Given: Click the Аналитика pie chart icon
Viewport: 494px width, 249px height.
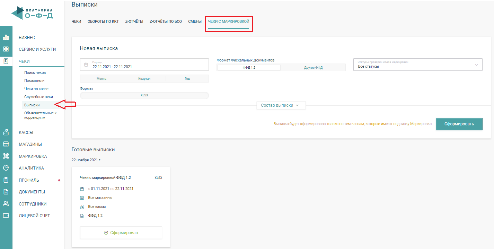Looking at the screenshot, I should [6, 168].
